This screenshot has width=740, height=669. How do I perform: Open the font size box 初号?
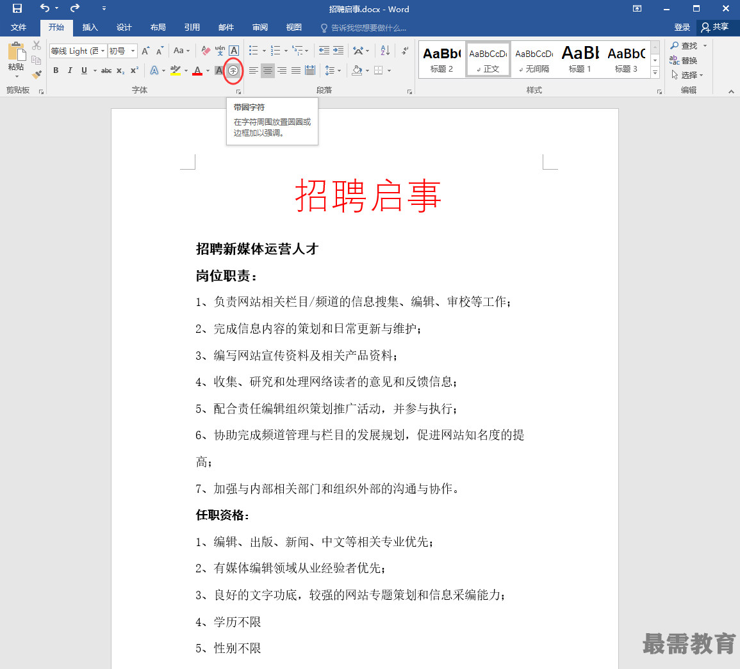click(x=122, y=51)
